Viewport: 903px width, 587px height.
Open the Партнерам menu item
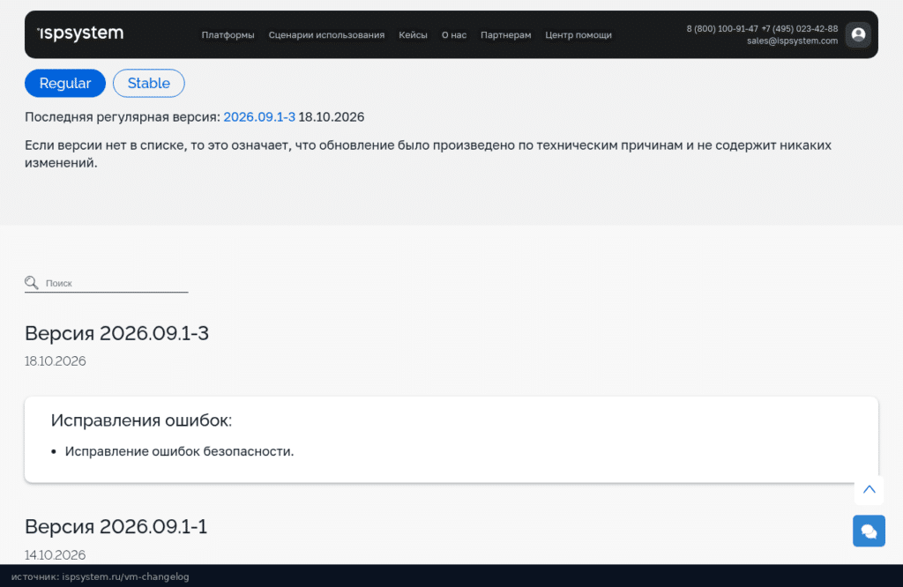(505, 35)
